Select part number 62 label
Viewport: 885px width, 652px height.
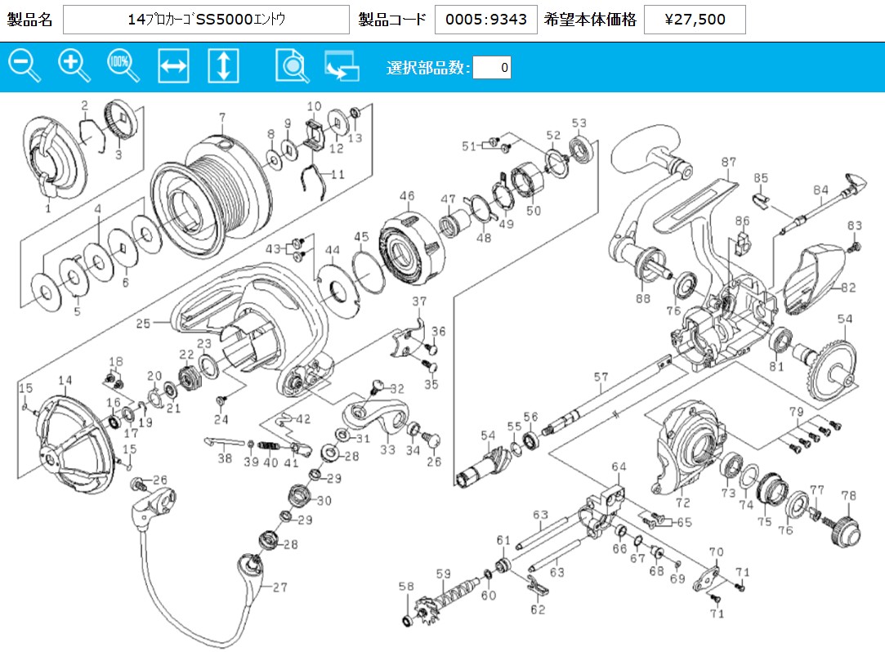[538, 610]
